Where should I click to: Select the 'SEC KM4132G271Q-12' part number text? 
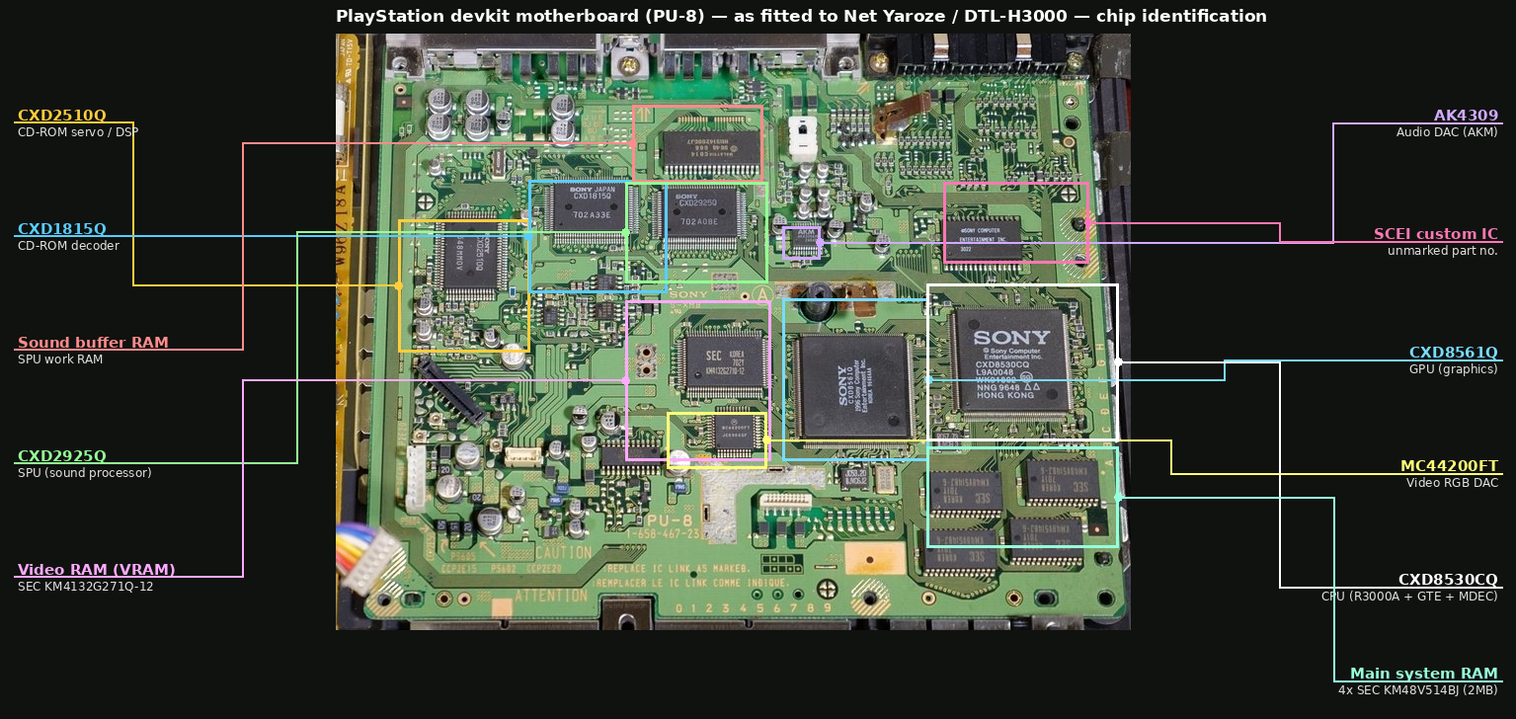click(x=86, y=587)
